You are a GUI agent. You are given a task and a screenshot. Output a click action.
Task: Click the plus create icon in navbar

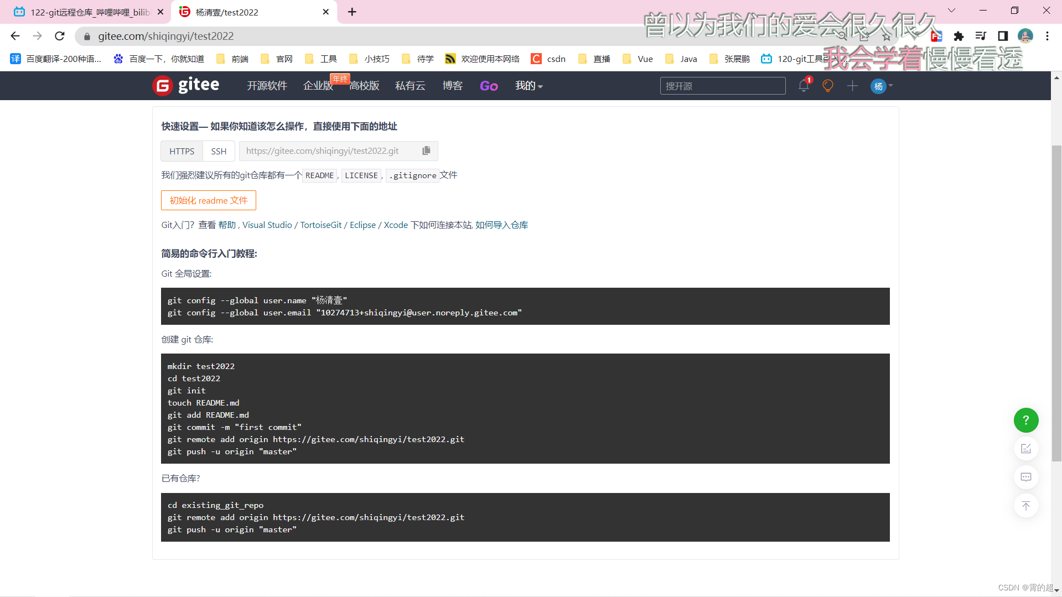852,86
